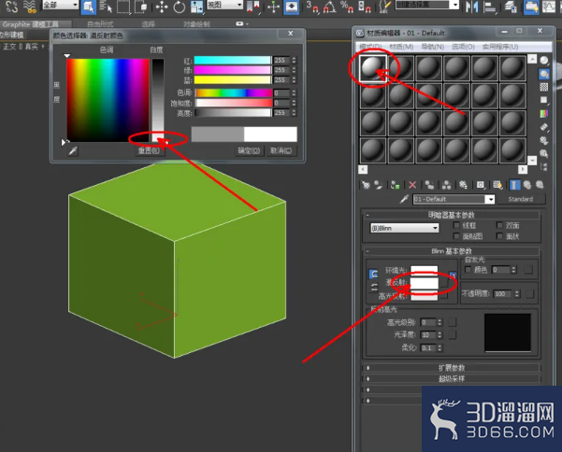The width and height of the screenshot is (562, 452).
Task: Choose the Rectangular Selection Region tool
Action: click(123, 7)
